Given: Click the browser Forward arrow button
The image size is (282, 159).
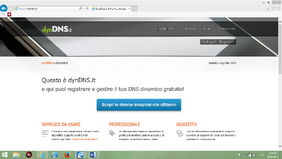Looking at the screenshot, I should click(11, 8).
